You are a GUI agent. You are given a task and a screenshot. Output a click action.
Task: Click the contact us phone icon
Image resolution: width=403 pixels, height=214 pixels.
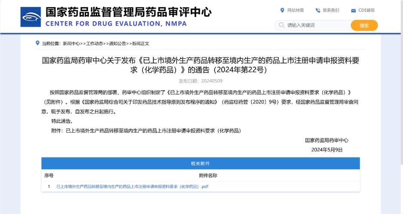318,10
